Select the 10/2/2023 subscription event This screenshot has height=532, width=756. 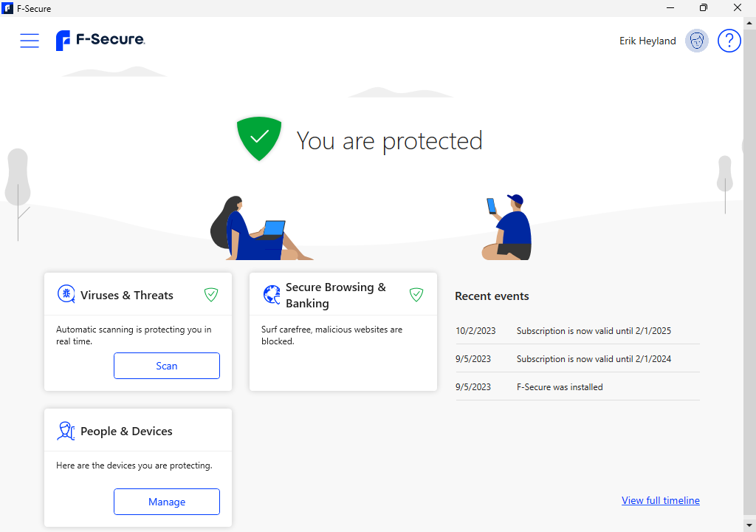pyautogui.click(x=577, y=331)
